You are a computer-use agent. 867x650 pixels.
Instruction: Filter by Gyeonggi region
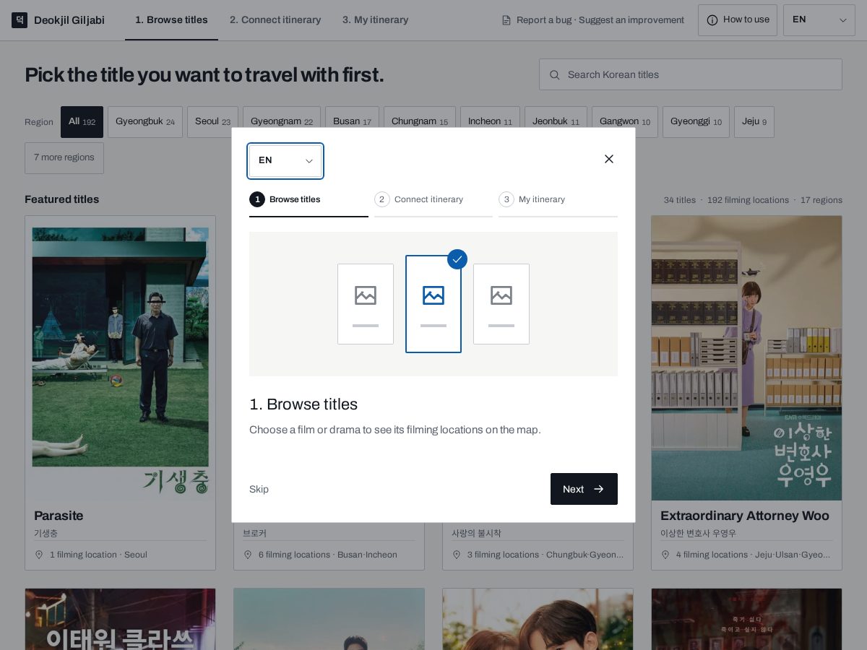coord(696,122)
